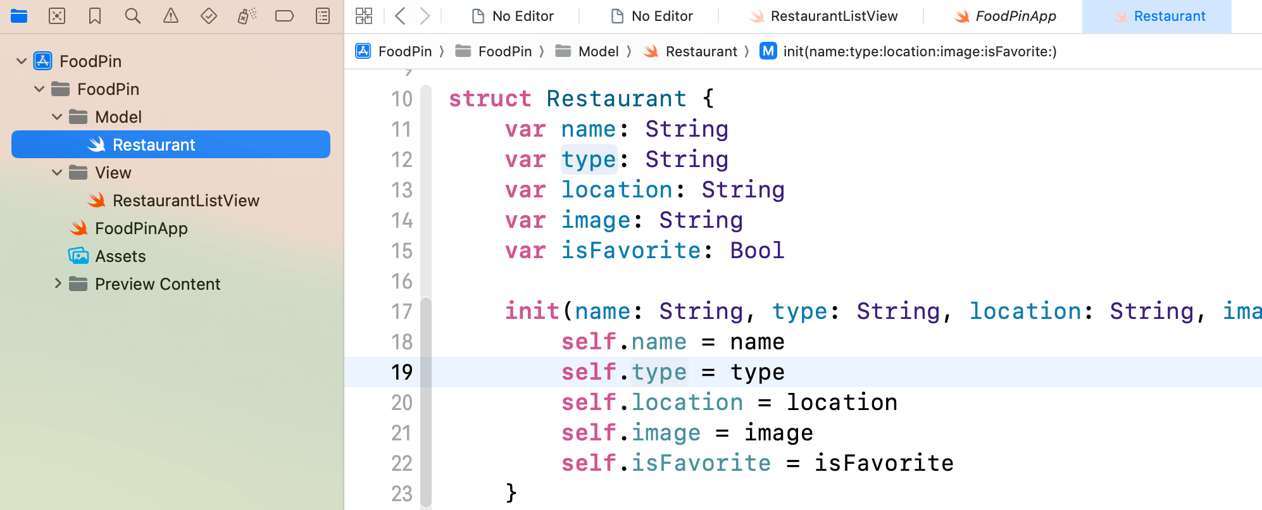Viewport: 1262px width, 510px height.
Task: Switch to Source Control navigator
Action: (57, 16)
